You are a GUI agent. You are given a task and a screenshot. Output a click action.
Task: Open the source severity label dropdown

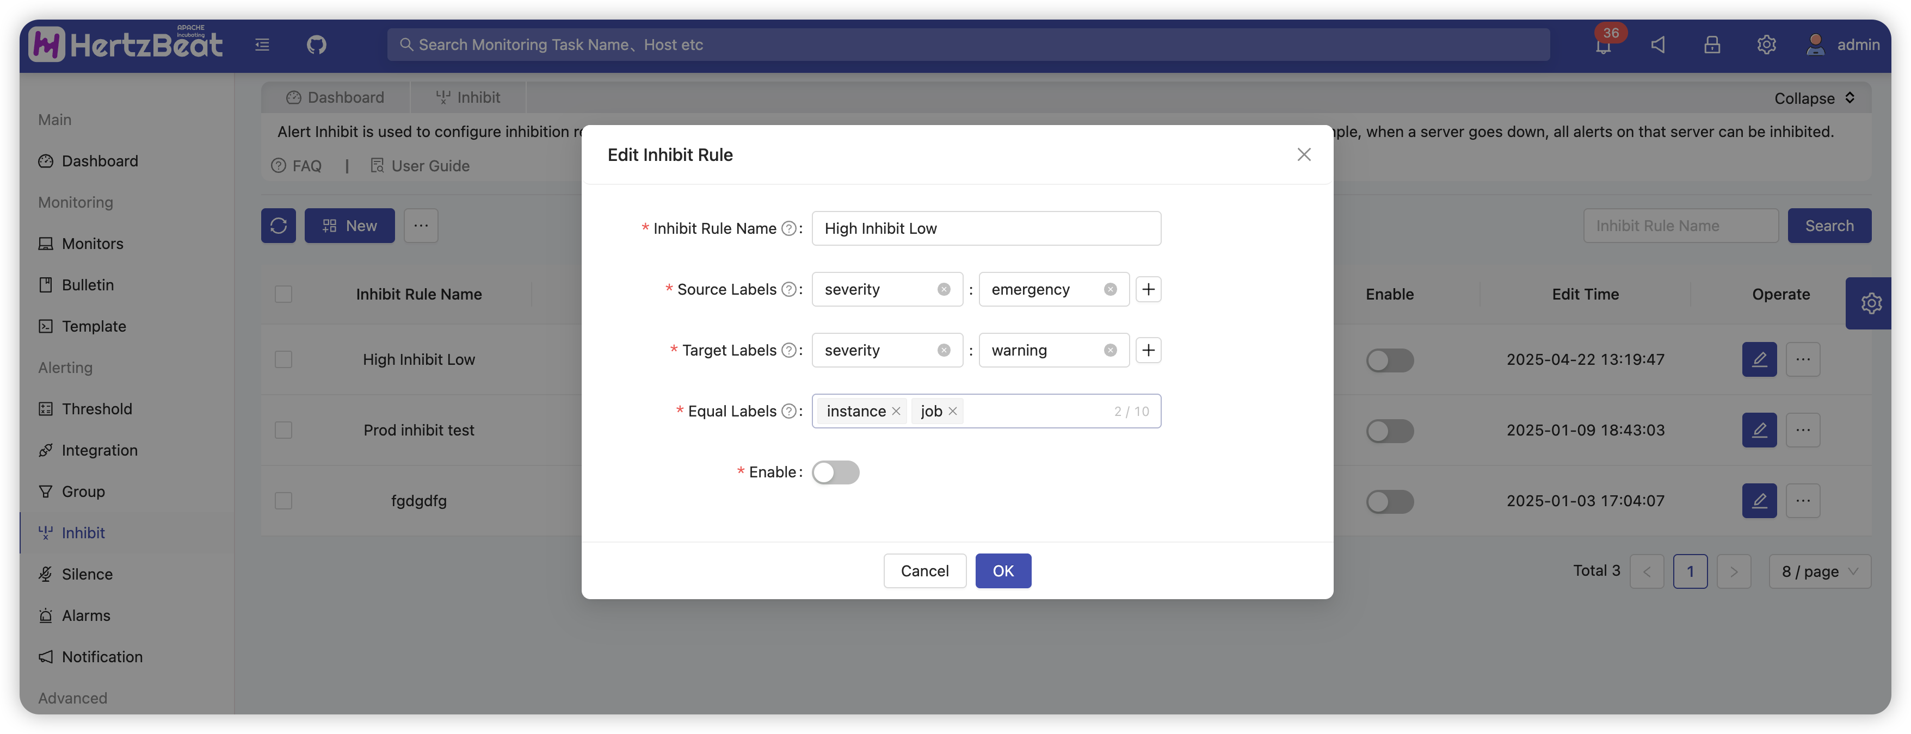[876, 289]
